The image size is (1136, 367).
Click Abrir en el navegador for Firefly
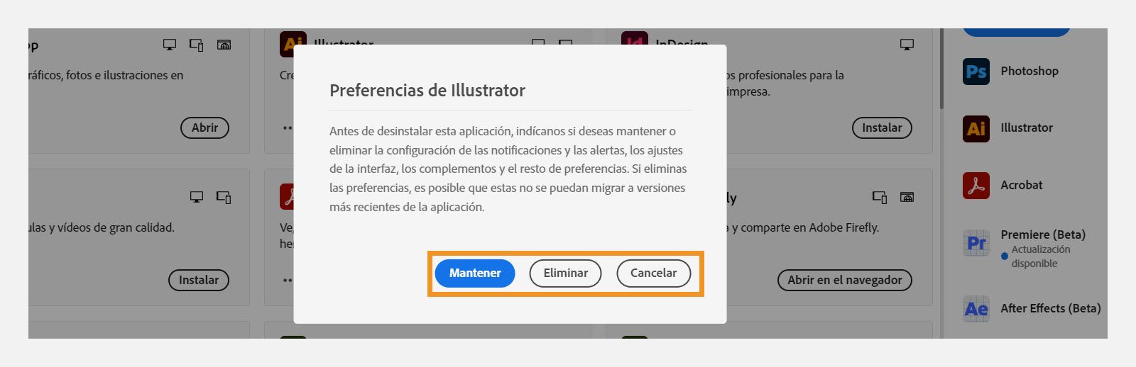coord(845,280)
